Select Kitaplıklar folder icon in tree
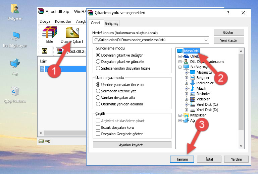The image size is (258, 174). (x=186, y=115)
